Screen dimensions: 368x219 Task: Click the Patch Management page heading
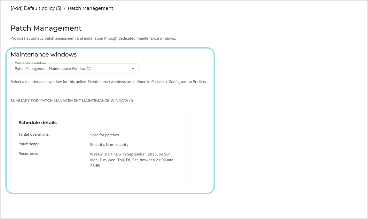click(46, 28)
